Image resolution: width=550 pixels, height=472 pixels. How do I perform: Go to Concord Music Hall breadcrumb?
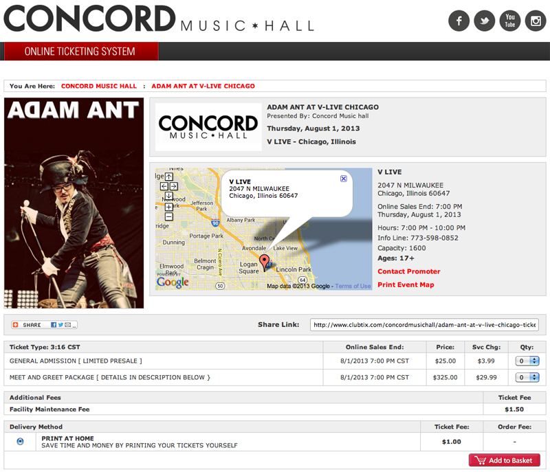click(x=98, y=87)
